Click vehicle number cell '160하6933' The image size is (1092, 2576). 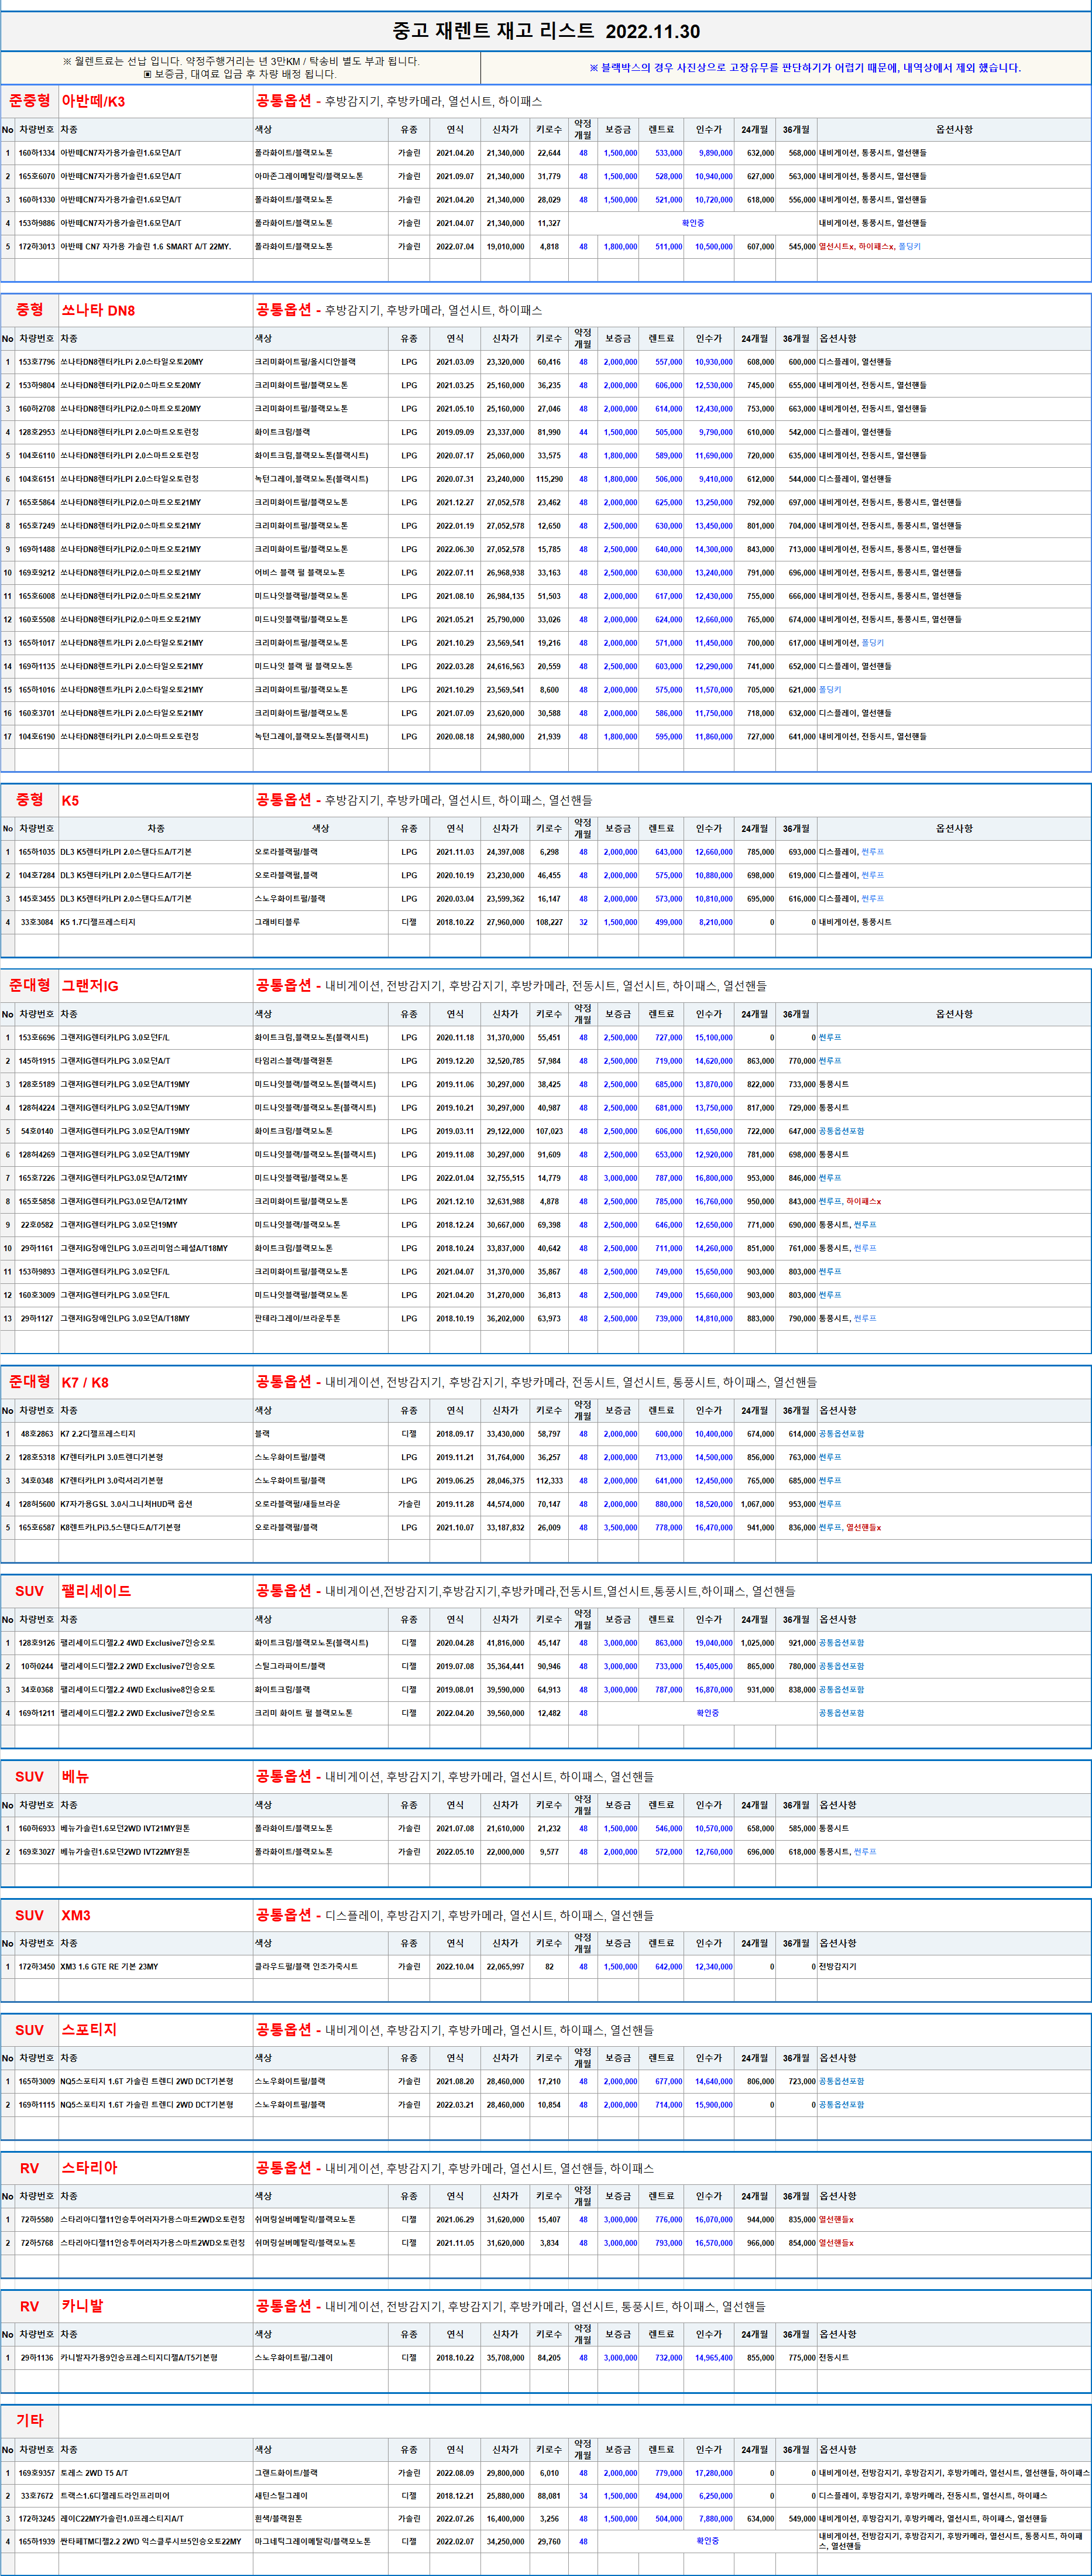[x=37, y=1828]
